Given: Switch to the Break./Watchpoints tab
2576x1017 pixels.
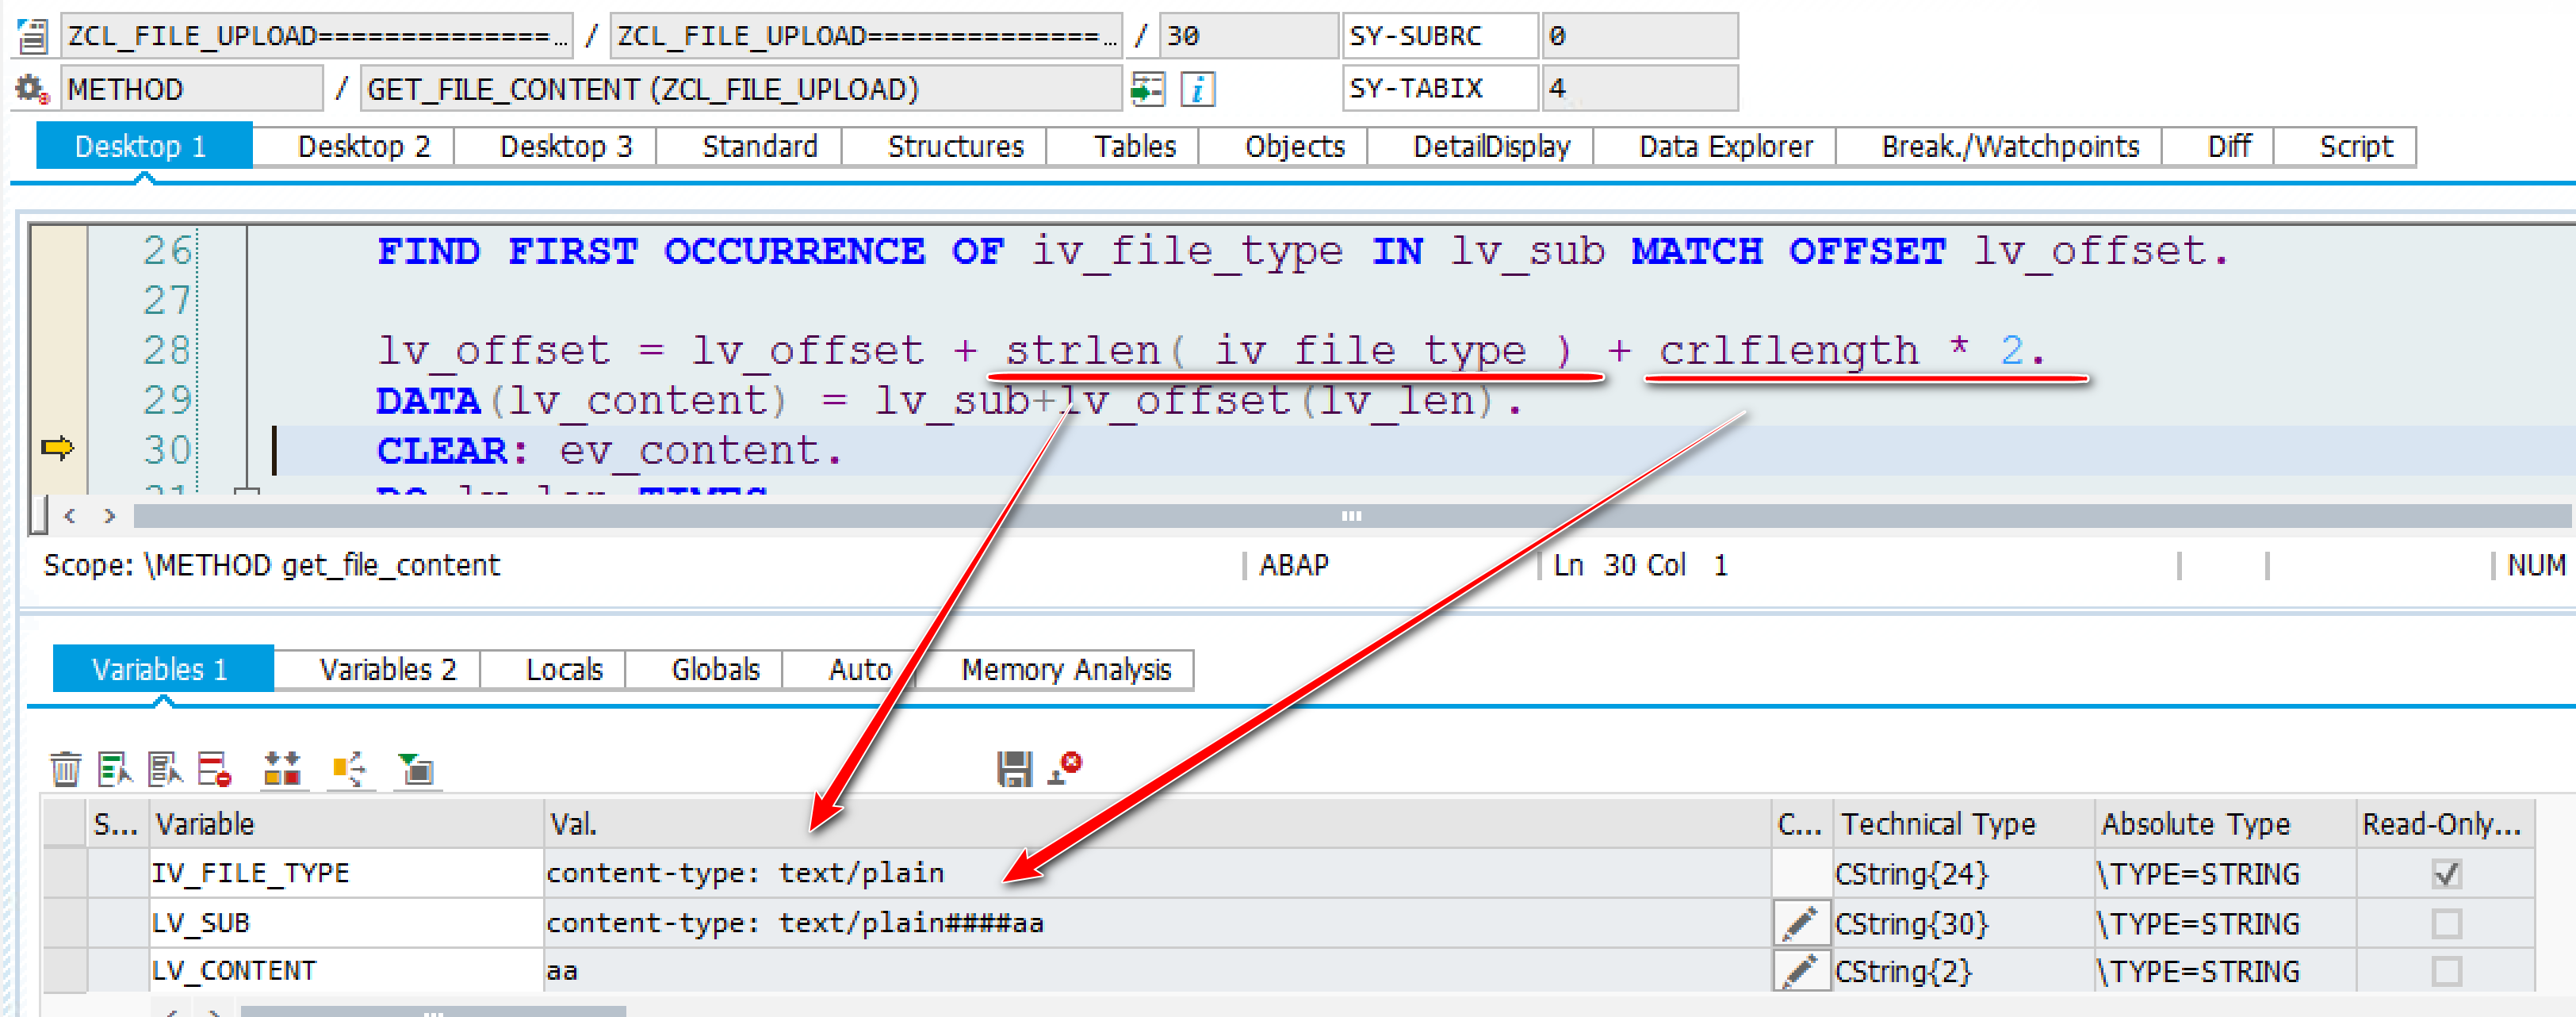Looking at the screenshot, I should pyautogui.click(x=2008, y=146).
